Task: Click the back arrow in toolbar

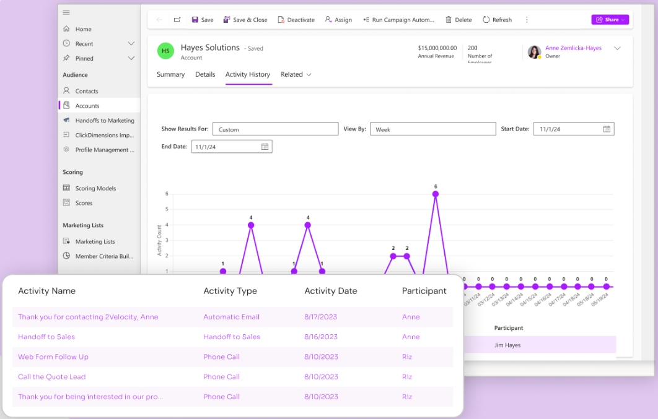Action: click(x=159, y=19)
